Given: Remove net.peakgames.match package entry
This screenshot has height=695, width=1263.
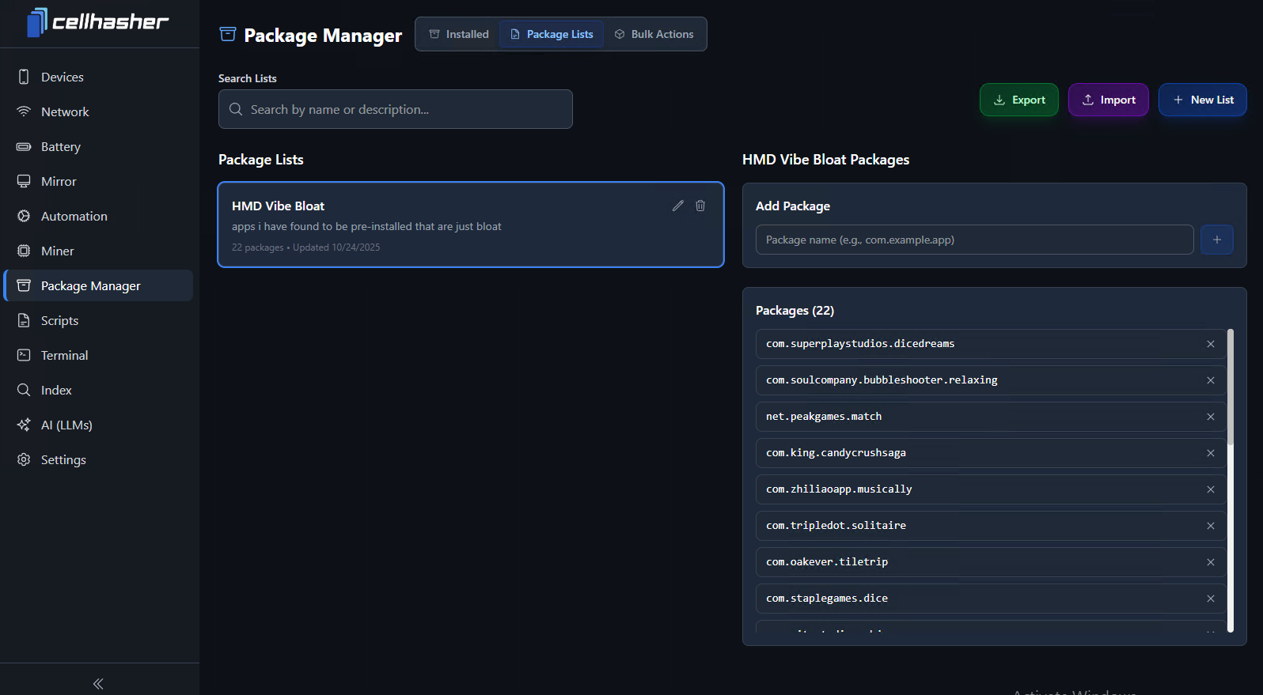Looking at the screenshot, I should (1210, 417).
